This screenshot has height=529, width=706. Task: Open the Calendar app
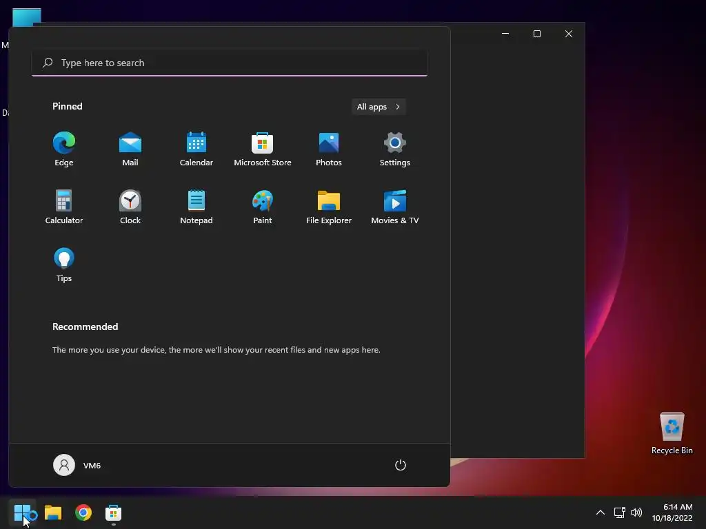coord(196,149)
